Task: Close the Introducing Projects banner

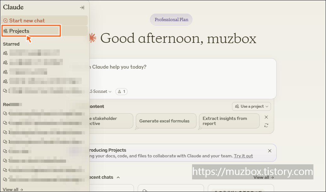Action: pos(270,151)
